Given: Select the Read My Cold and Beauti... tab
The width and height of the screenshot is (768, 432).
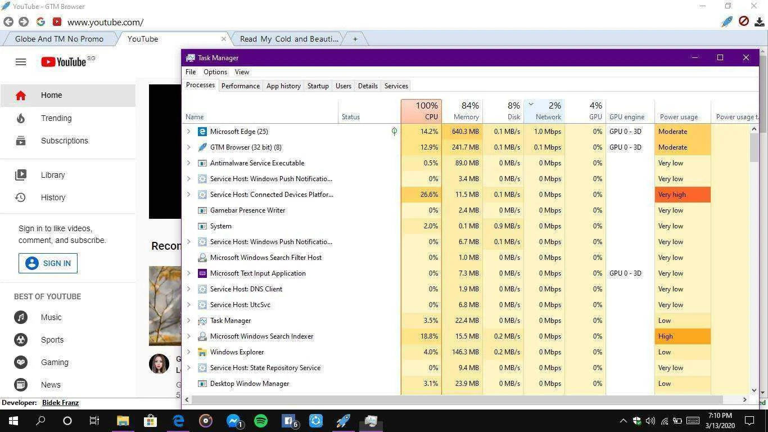Looking at the screenshot, I should click(289, 39).
